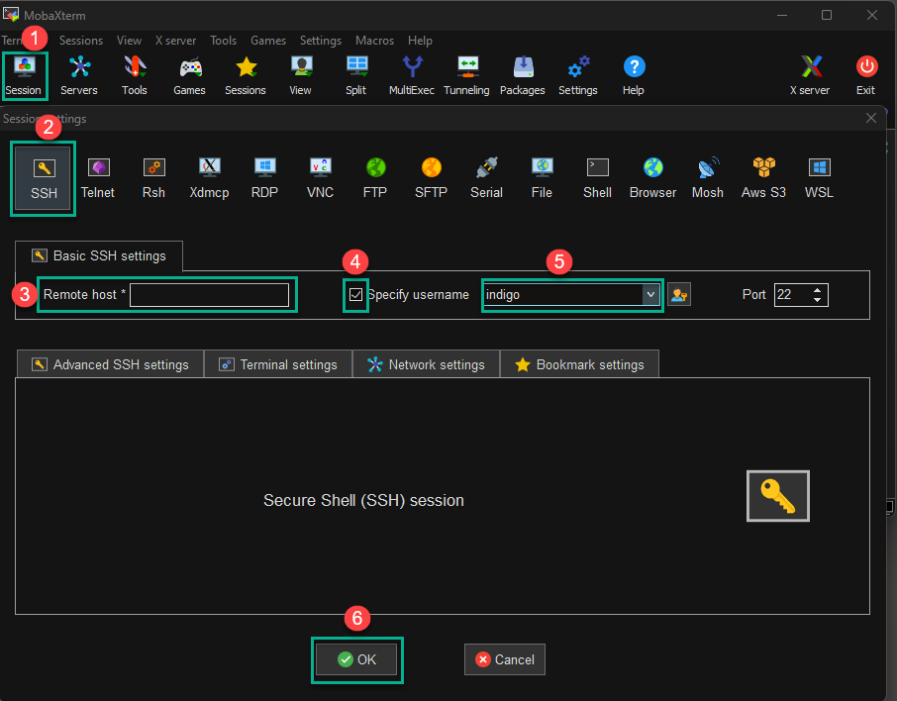Open the Packages toolbar icon
897x701 pixels.
click(523, 75)
